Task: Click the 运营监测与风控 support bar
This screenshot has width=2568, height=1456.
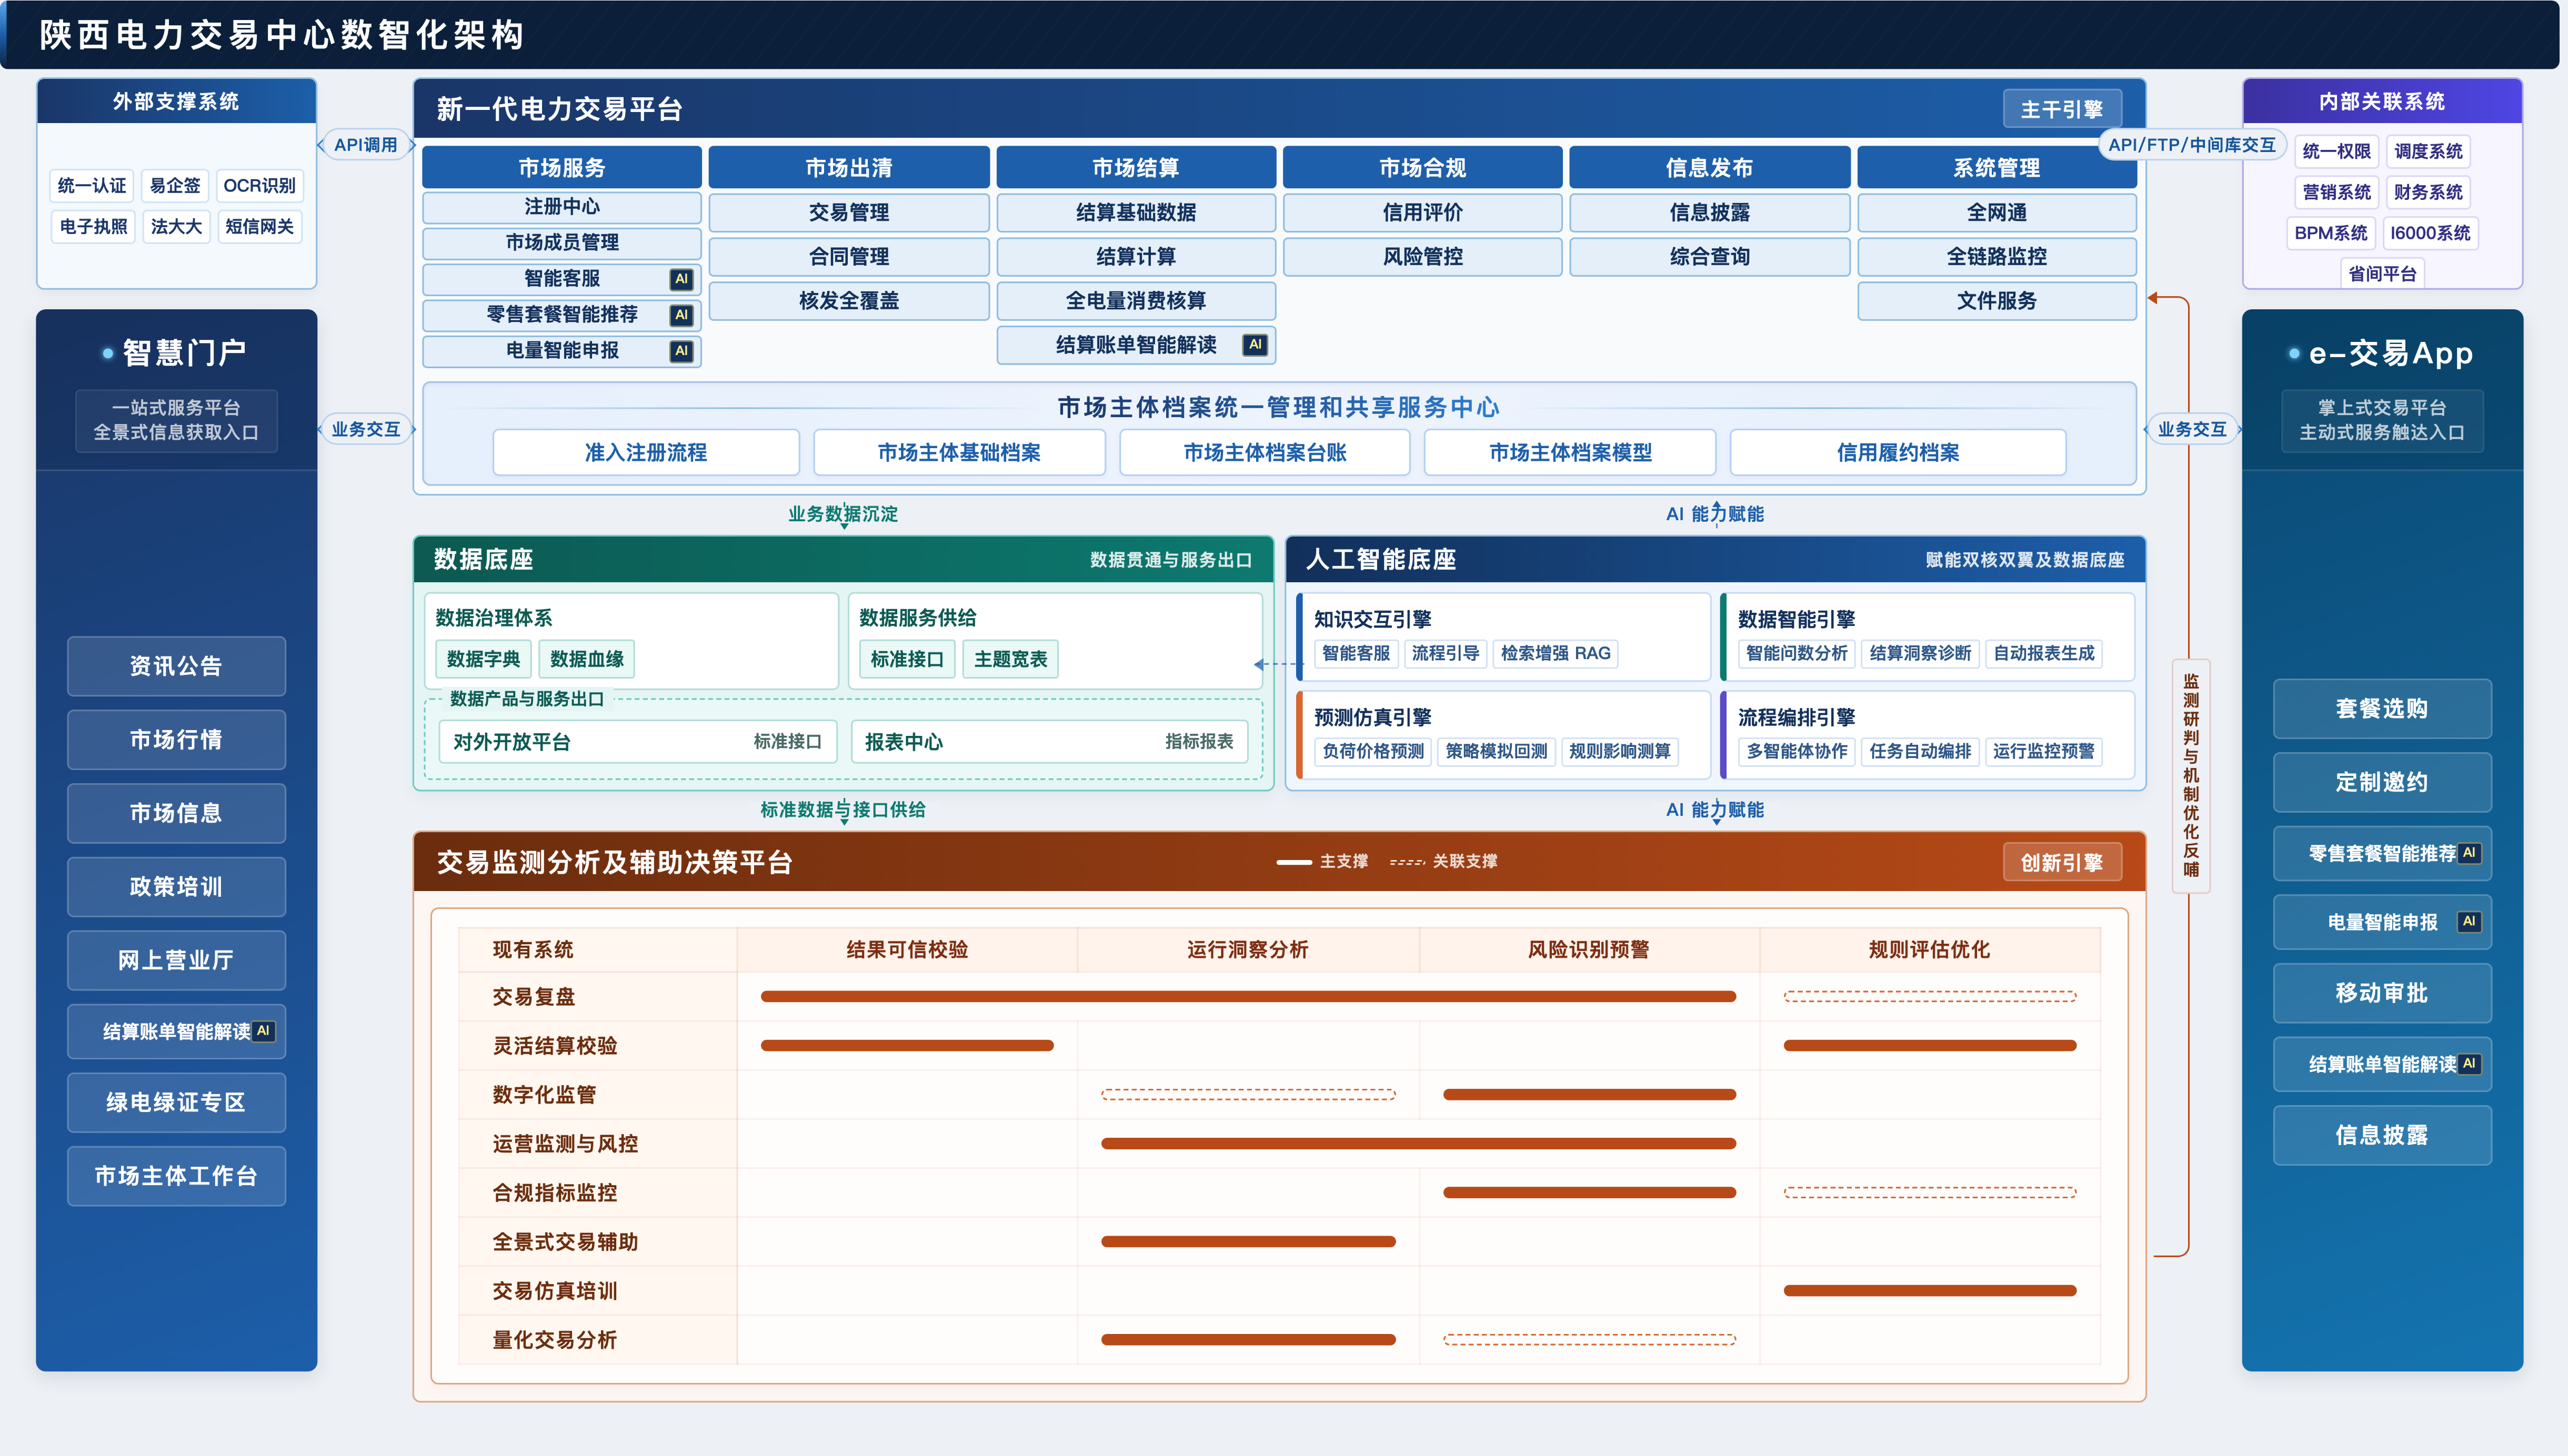Action: 1419,1144
